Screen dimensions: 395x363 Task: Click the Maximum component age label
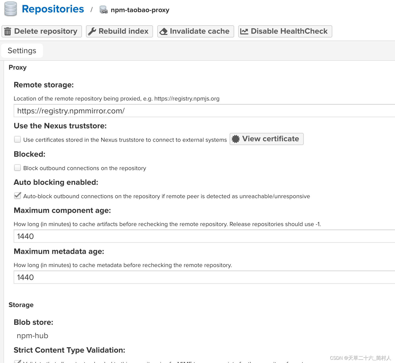(62, 210)
